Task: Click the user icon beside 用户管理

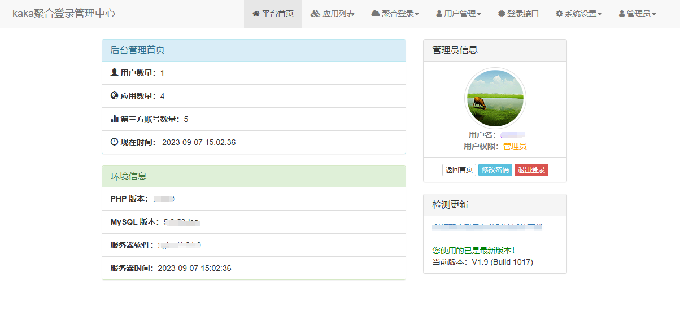Action: point(439,14)
